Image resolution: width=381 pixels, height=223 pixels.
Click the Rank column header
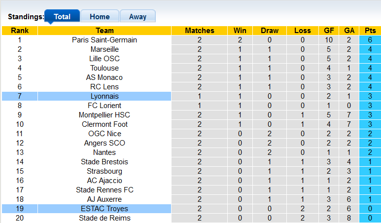point(20,31)
